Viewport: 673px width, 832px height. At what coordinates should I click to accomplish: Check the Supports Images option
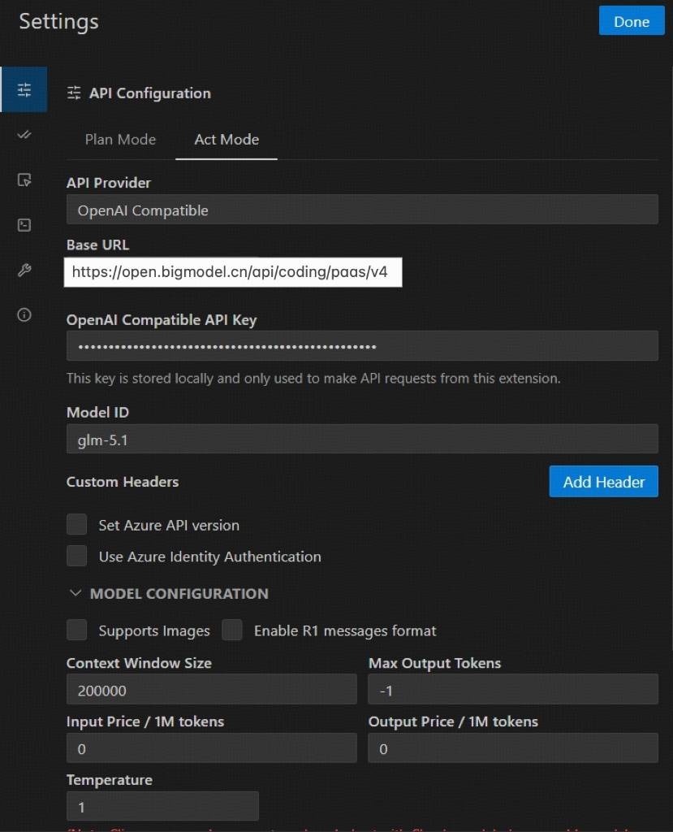coord(77,630)
